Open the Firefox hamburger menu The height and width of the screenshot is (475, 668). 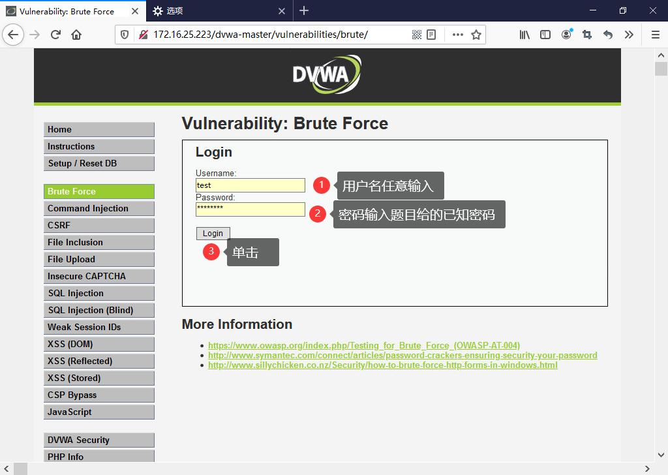656,35
